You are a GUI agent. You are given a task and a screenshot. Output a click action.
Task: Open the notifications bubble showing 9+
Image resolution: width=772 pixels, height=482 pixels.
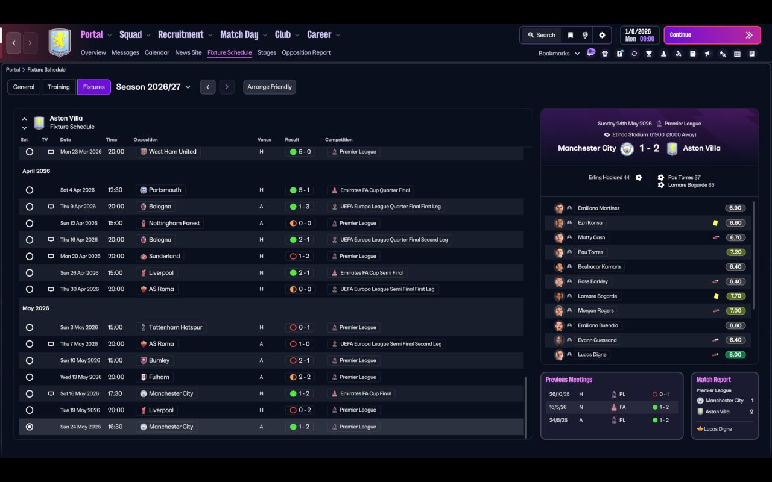[x=591, y=52]
